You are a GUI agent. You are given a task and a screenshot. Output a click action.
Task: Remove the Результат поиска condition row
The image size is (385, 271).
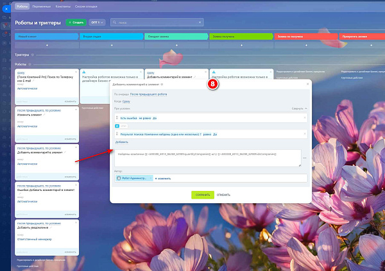[305, 134]
